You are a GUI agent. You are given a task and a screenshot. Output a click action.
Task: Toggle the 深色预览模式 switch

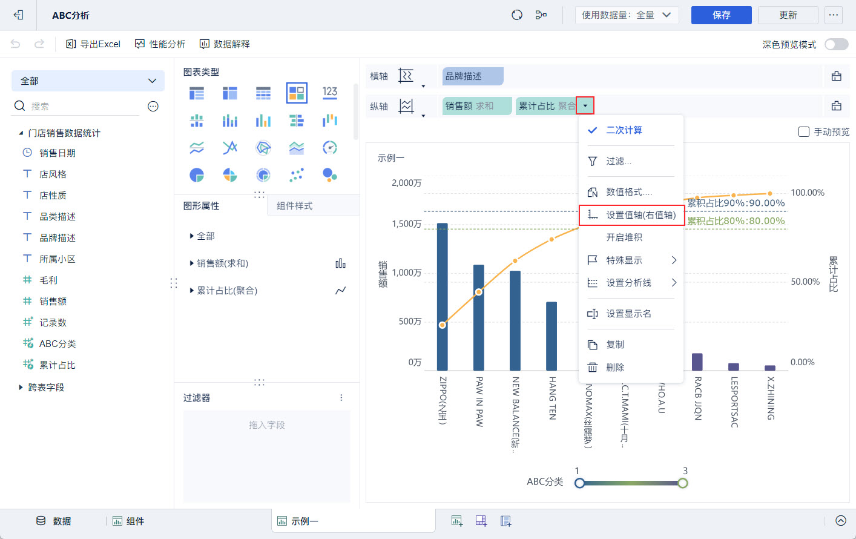pos(837,44)
